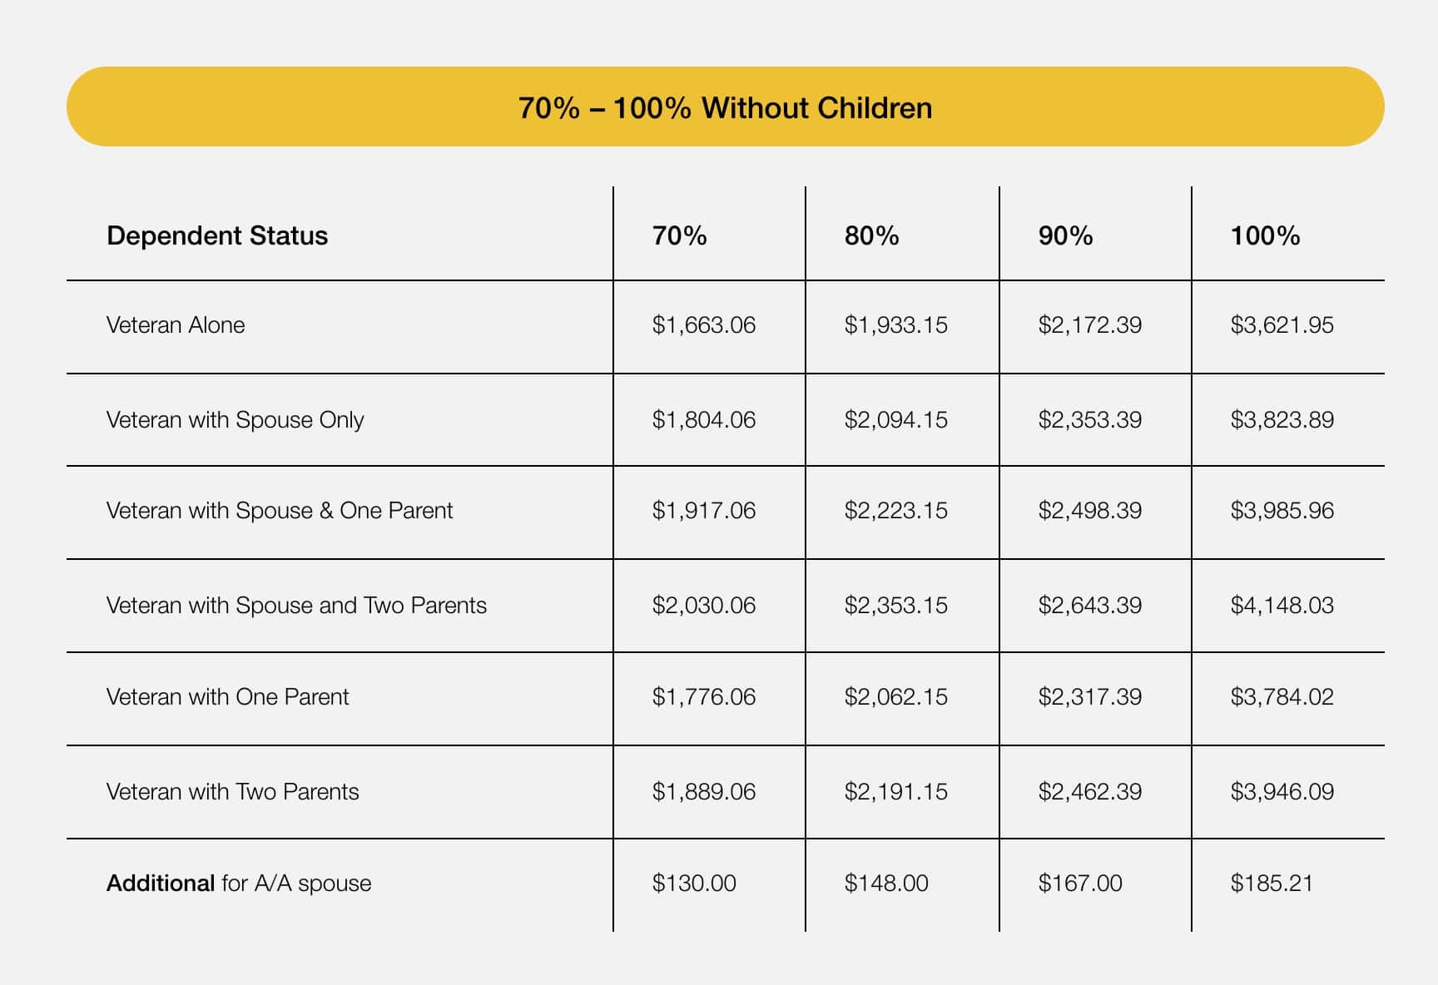1438x985 pixels.
Task: Click the 70% column header
Action: [x=679, y=235]
